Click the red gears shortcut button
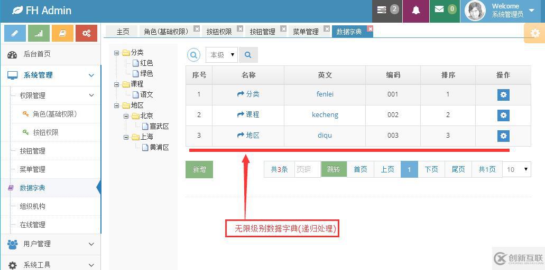The width and height of the screenshot is (545, 270). [86, 33]
